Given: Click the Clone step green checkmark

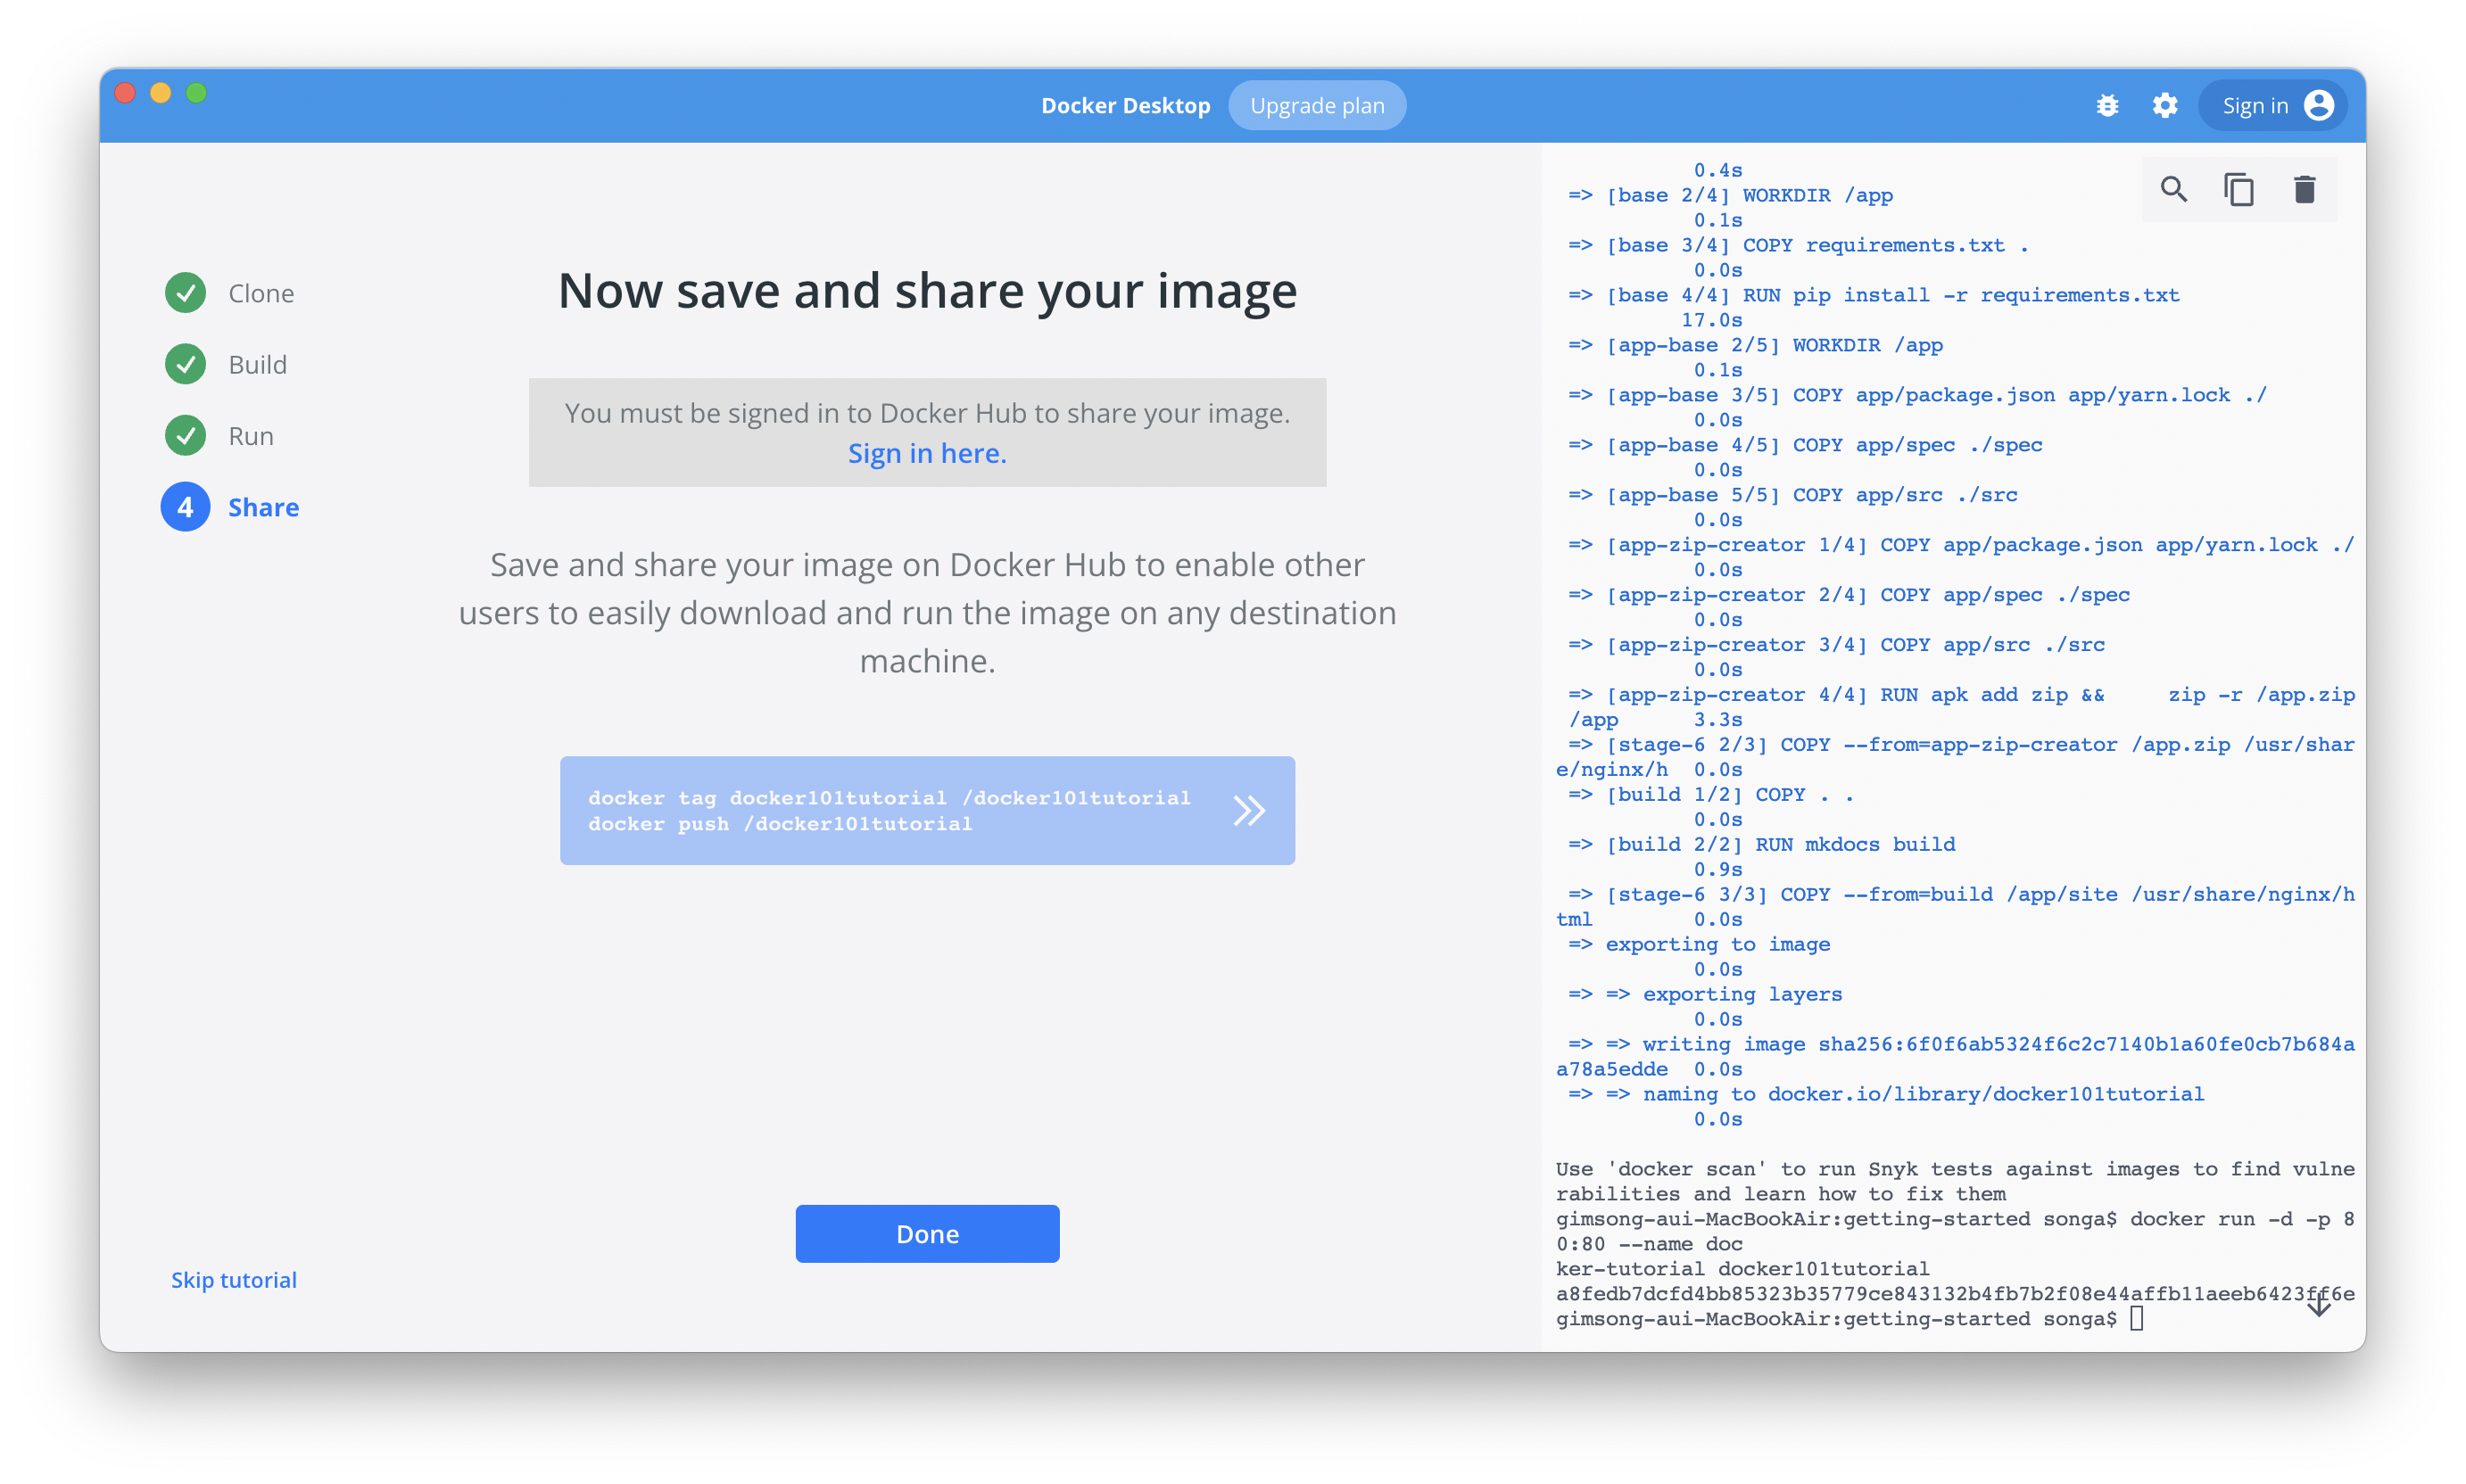Looking at the screenshot, I should tap(185, 293).
